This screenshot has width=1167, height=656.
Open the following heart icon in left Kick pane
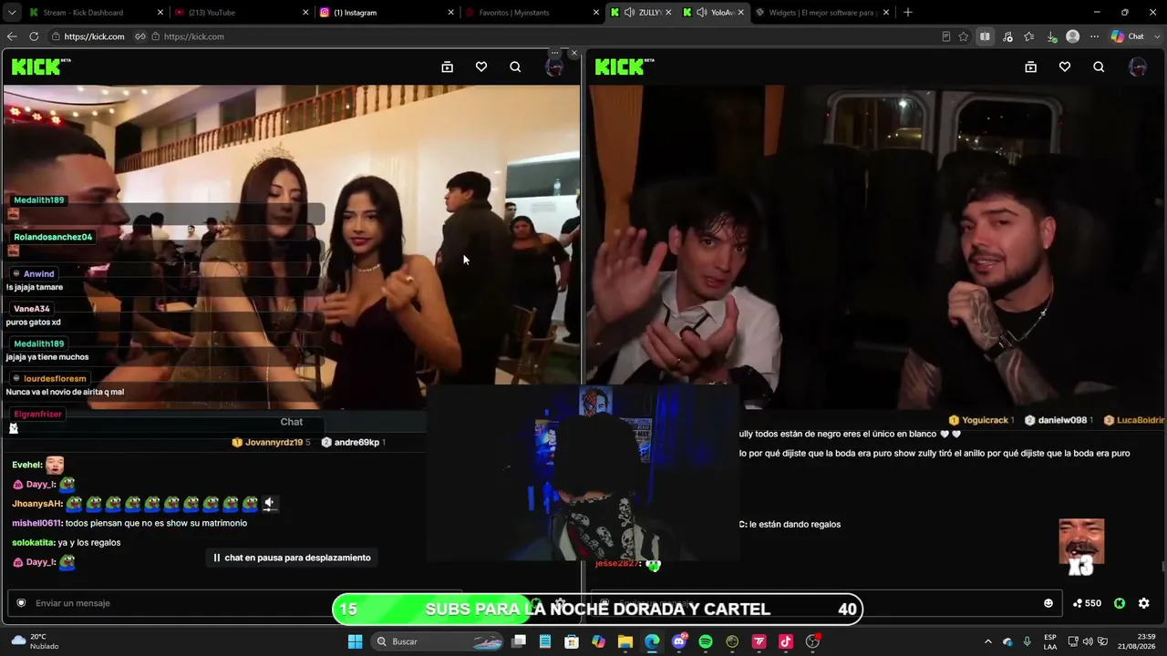[481, 67]
